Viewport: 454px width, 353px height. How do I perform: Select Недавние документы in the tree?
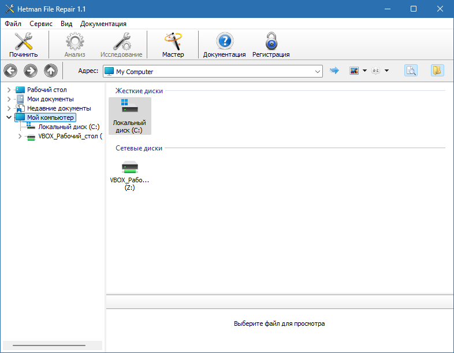[x=59, y=108]
